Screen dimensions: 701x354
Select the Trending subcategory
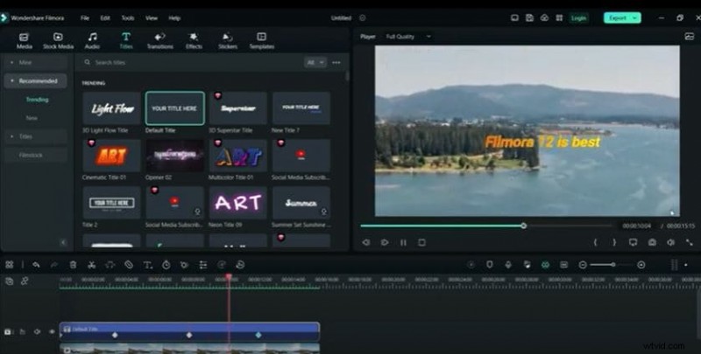pyautogui.click(x=37, y=100)
